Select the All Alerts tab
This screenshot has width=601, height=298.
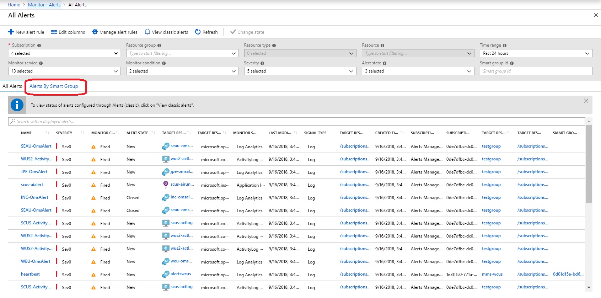point(12,86)
